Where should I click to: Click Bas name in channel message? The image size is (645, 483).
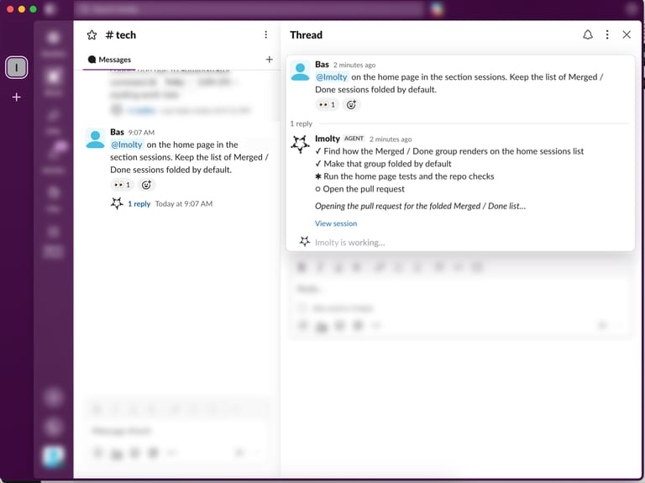click(118, 132)
